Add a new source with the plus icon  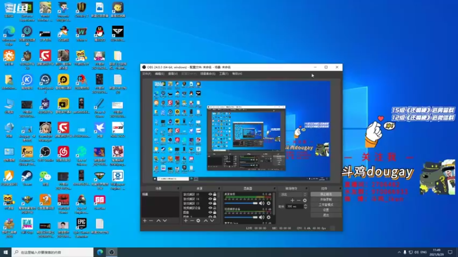(x=185, y=221)
